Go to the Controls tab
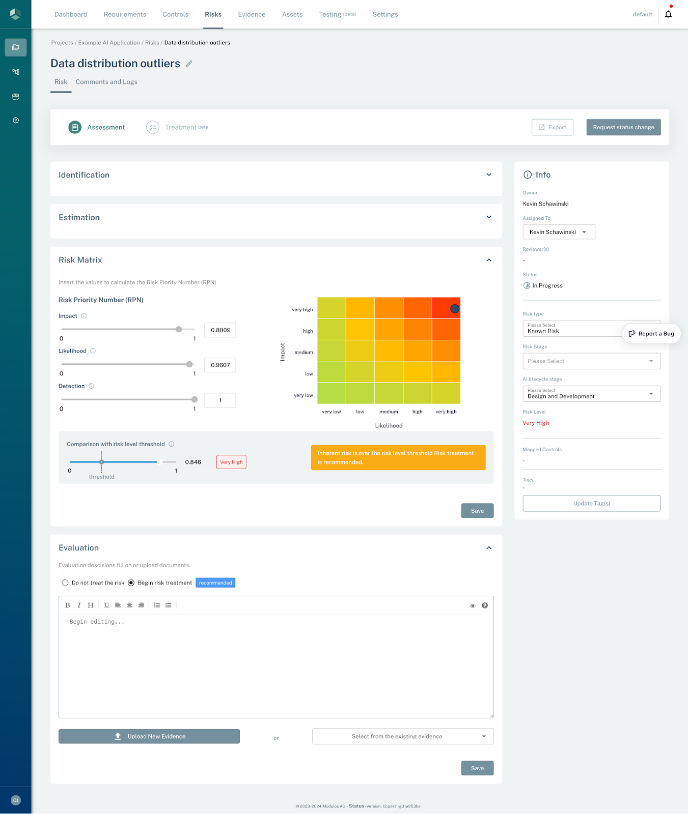This screenshot has width=688, height=814. (176, 14)
